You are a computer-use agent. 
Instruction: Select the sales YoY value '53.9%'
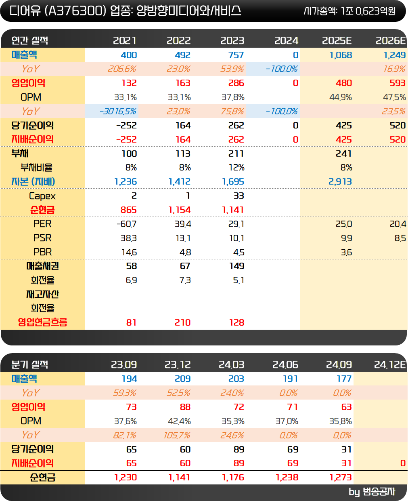click(232, 69)
